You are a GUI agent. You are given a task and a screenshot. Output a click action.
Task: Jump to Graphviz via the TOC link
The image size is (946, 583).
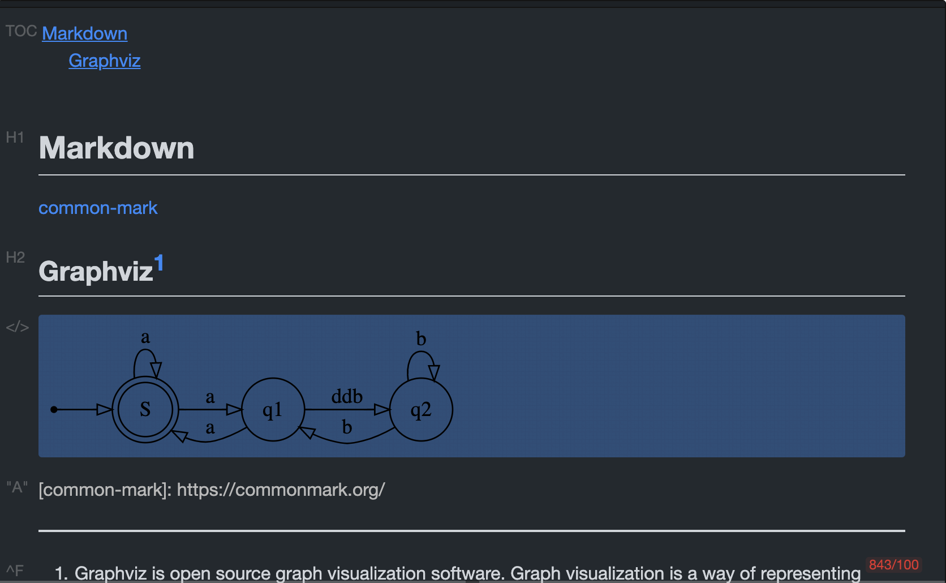pyautogui.click(x=104, y=61)
